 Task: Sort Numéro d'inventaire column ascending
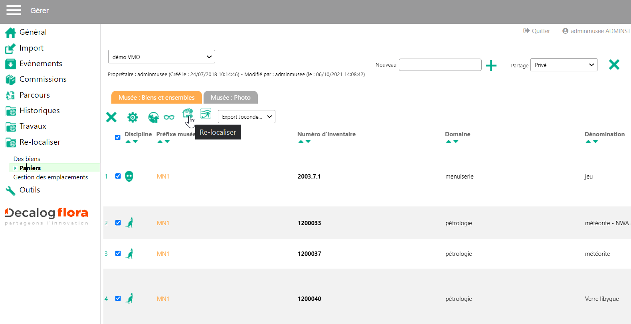301,141
